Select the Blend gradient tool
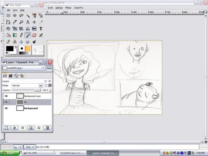Image resolution: width=208 pixels, height=156 pixels. (x=15, y=35)
